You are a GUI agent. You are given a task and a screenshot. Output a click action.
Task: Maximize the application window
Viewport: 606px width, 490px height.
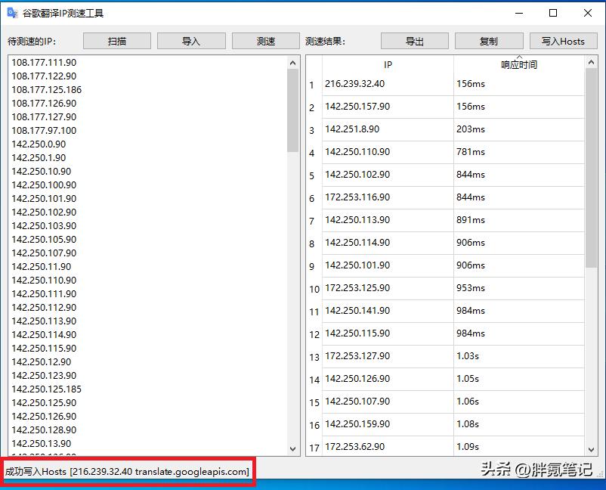click(x=553, y=13)
